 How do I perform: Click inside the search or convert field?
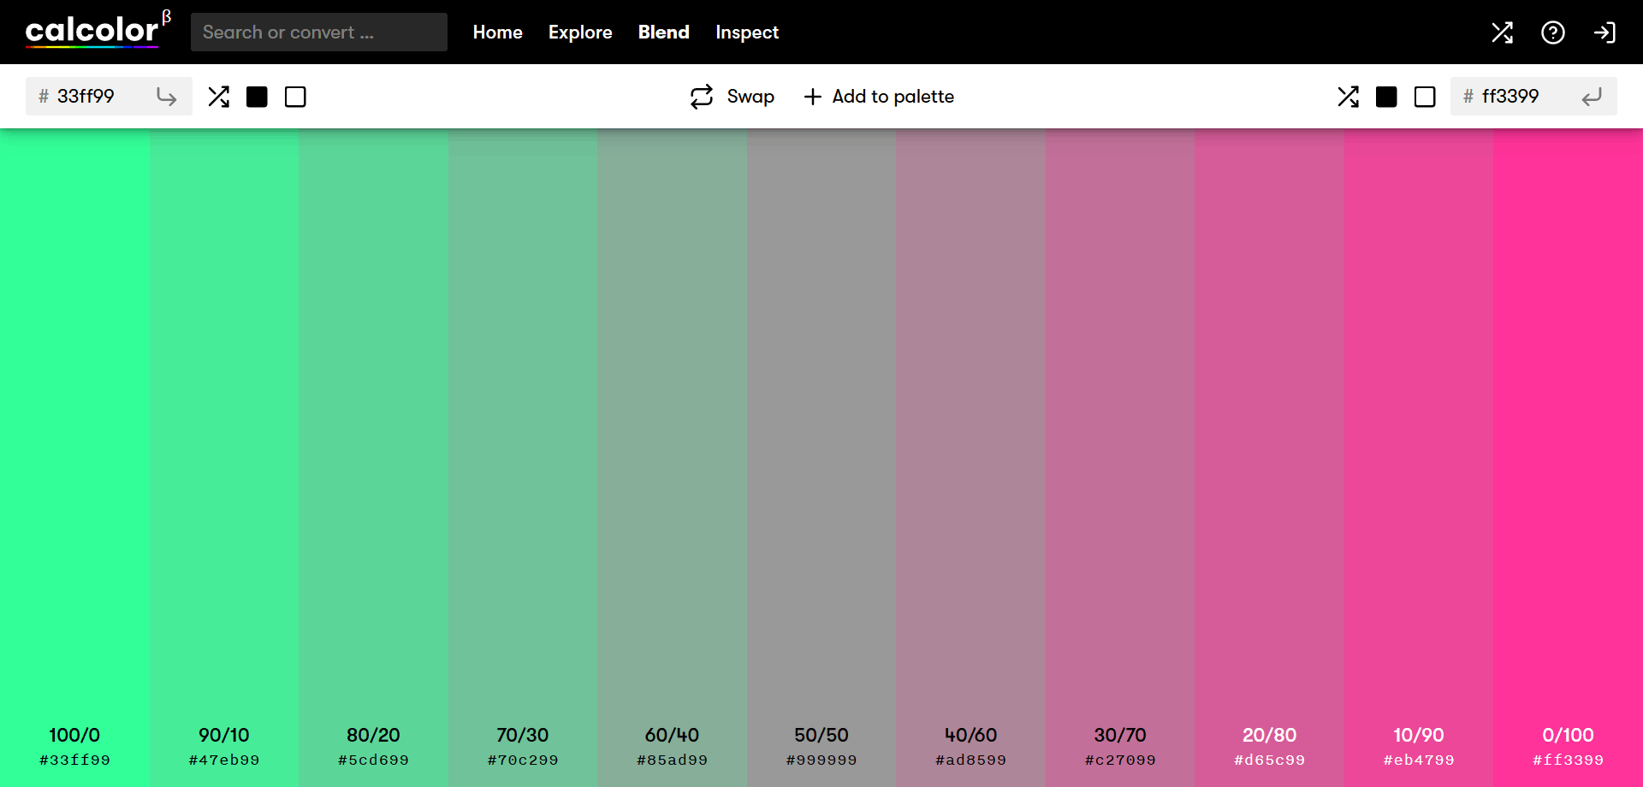318,32
